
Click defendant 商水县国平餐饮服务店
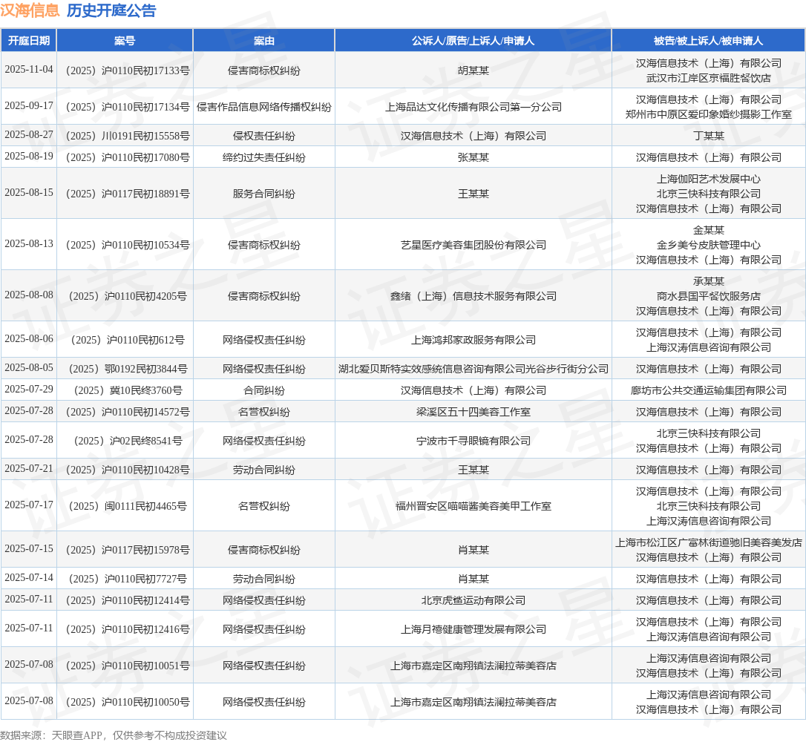point(708,296)
